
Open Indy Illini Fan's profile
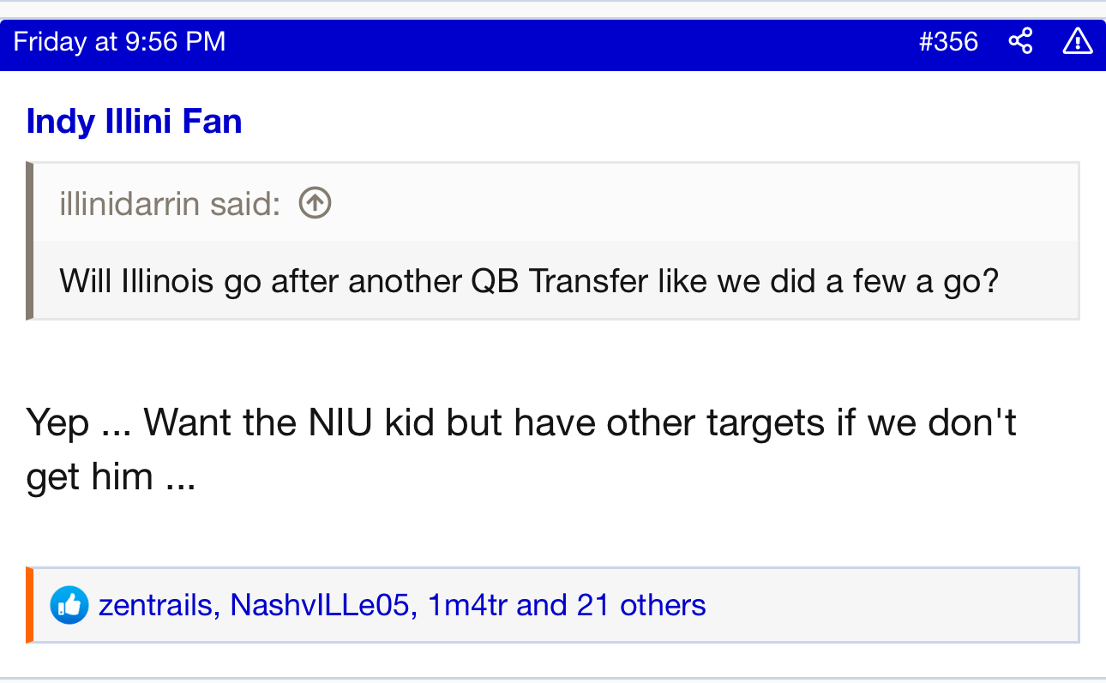coord(134,122)
